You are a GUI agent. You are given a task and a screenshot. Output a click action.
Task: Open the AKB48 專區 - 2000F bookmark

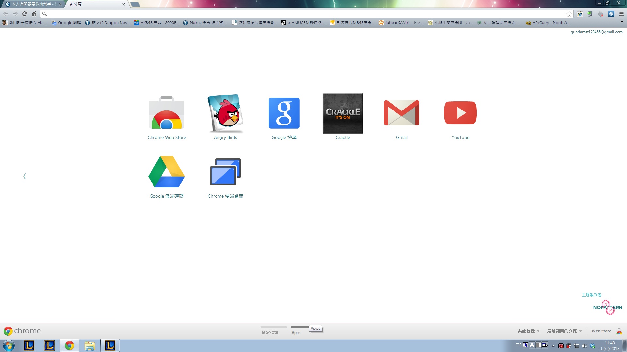click(x=156, y=22)
